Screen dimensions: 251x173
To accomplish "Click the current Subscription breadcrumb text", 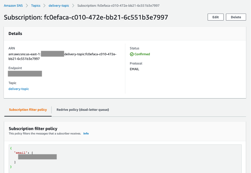I will pos(119,5).
